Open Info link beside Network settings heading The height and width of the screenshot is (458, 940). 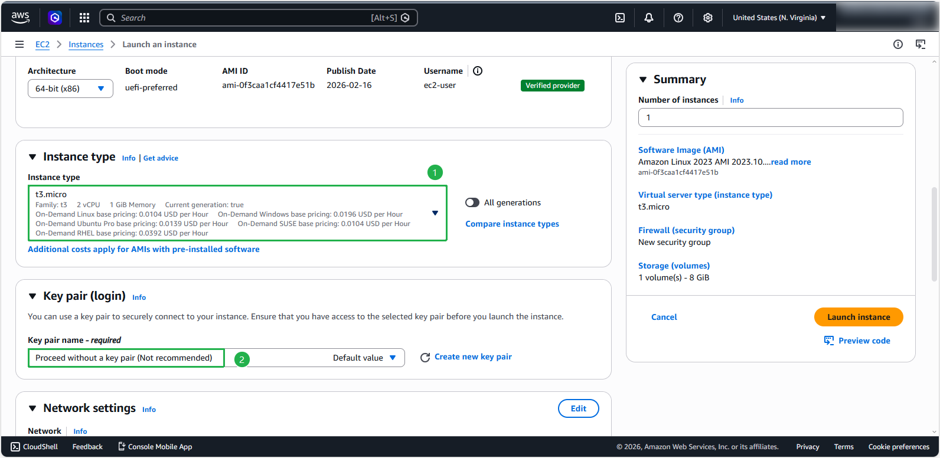pyautogui.click(x=149, y=410)
